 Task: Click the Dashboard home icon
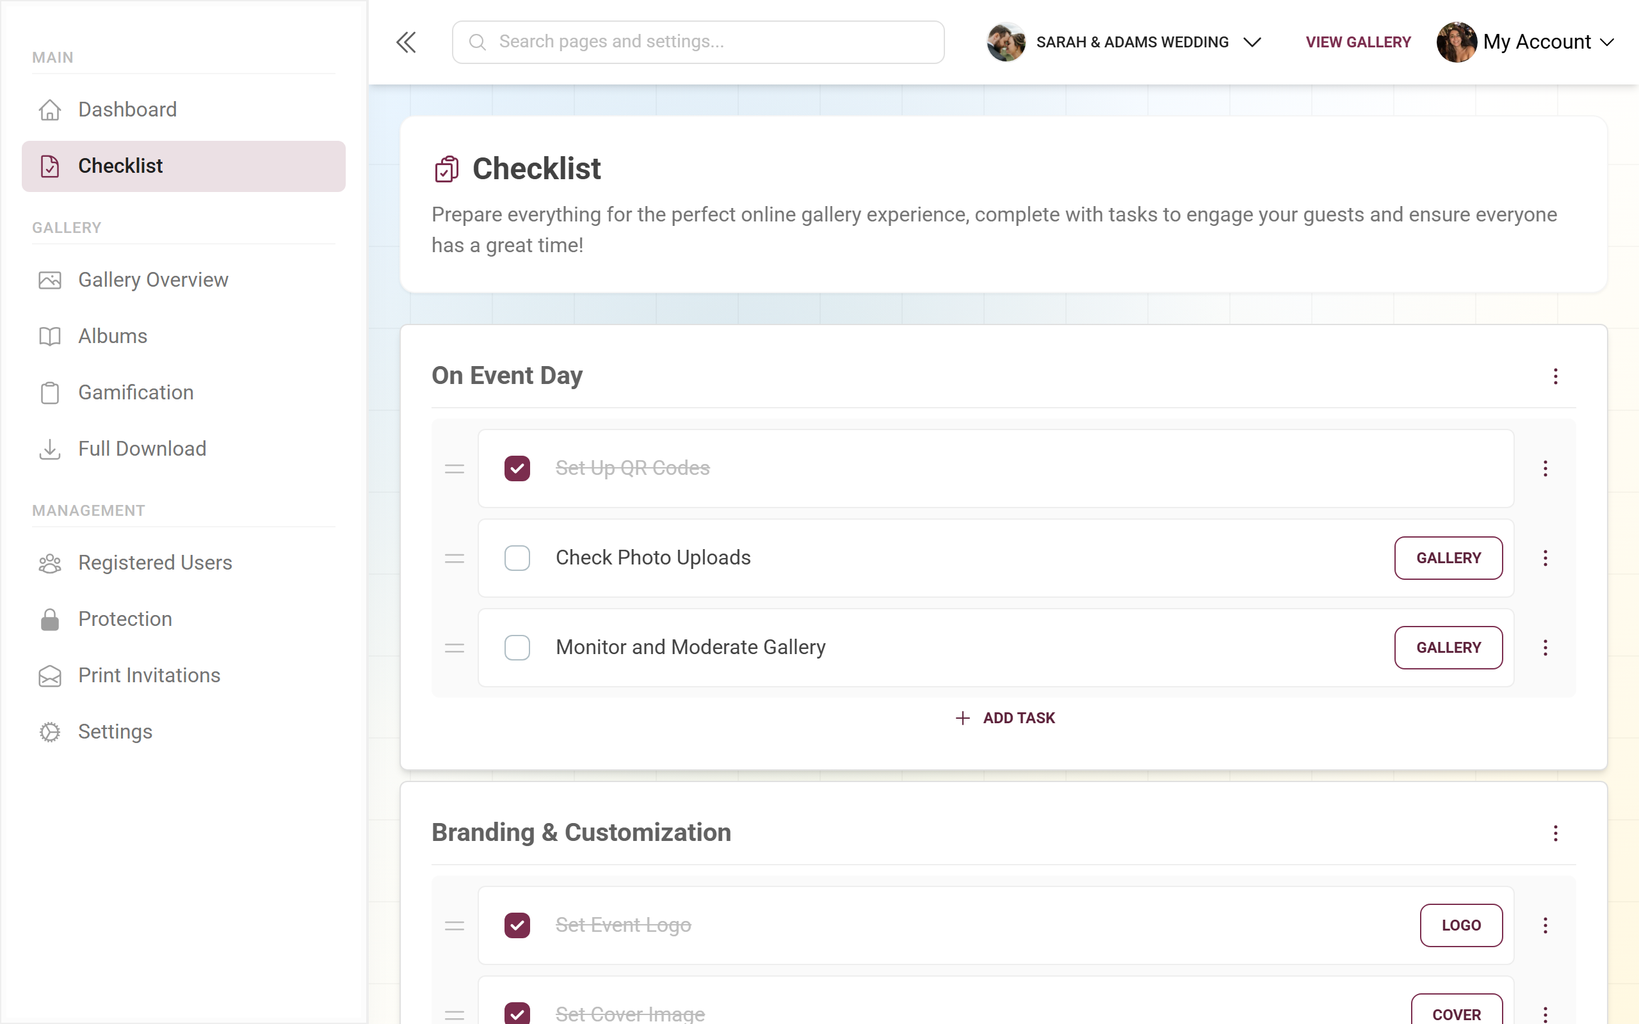coord(49,109)
